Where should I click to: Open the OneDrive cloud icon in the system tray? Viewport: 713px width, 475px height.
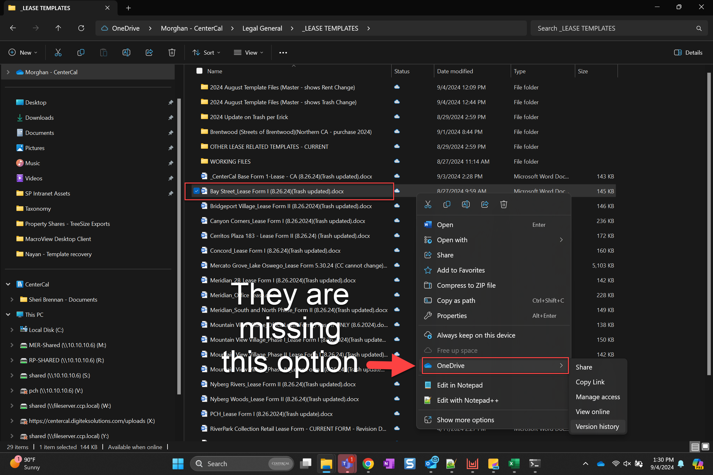(x=600, y=464)
